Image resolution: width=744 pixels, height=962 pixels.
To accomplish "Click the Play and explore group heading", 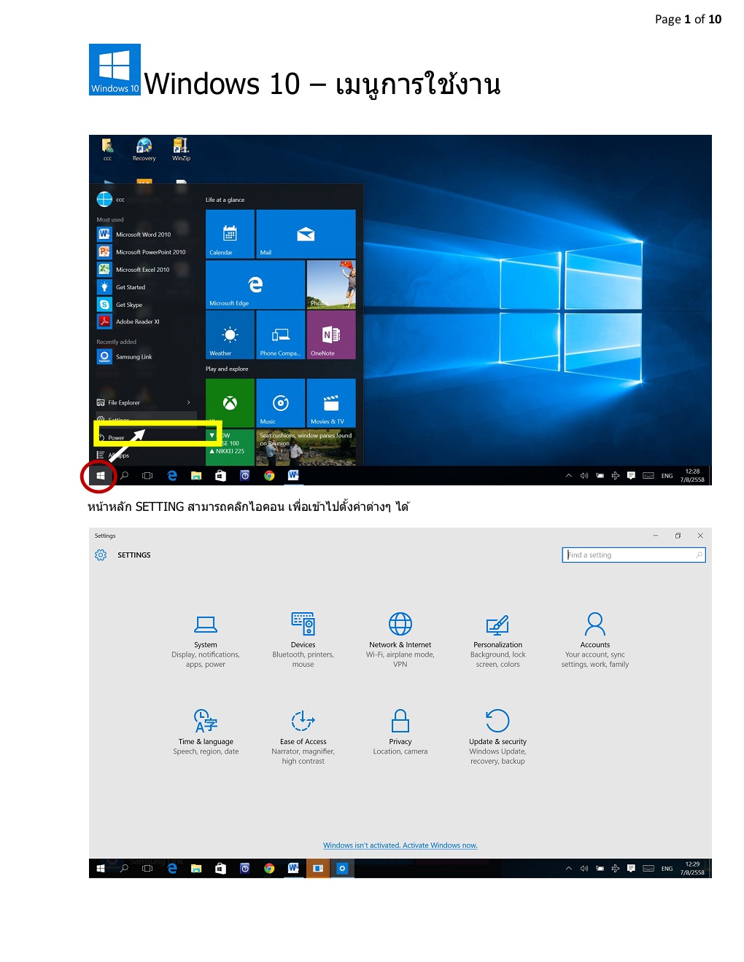I will (x=227, y=369).
